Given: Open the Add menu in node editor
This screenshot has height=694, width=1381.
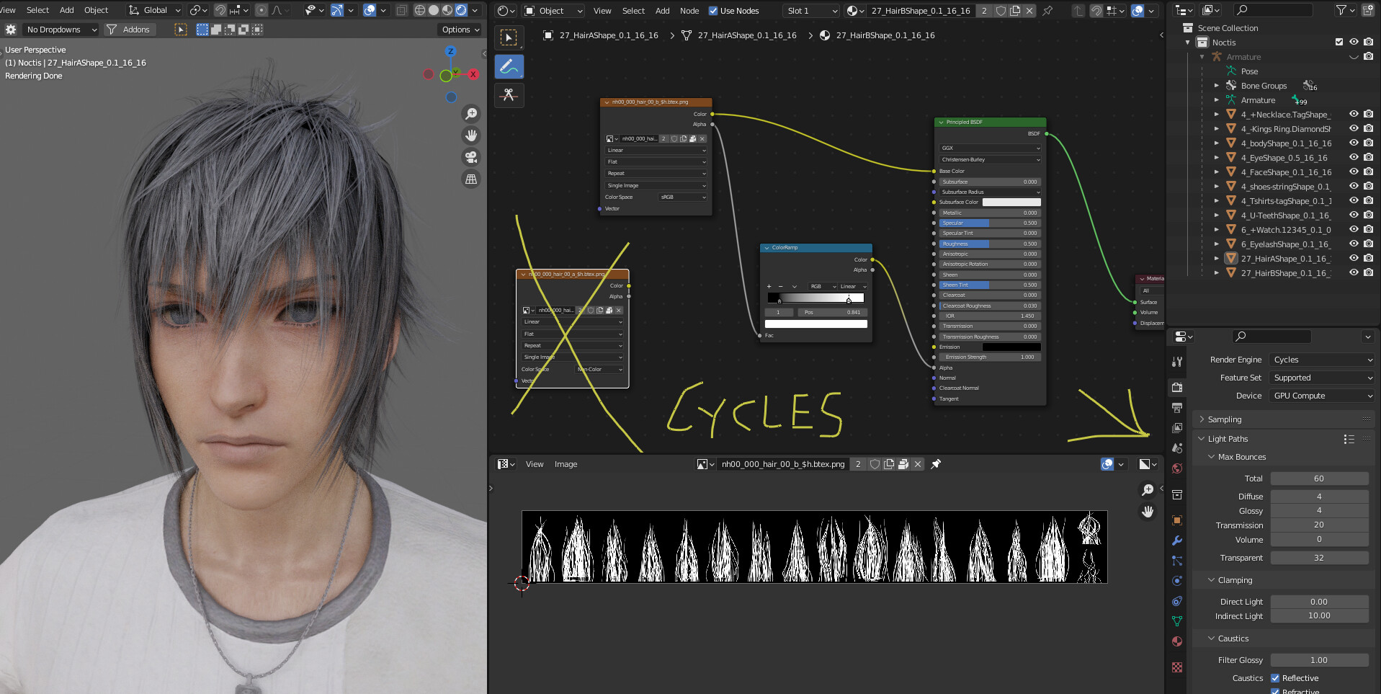Looking at the screenshot, I should (x=662, y=11).
